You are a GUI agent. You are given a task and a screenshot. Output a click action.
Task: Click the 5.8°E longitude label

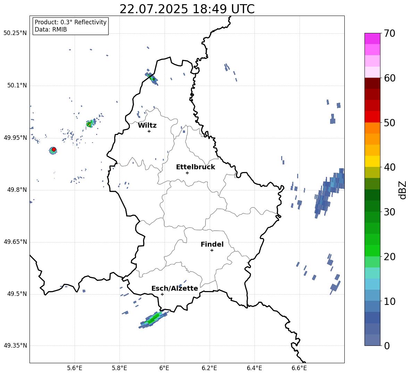(119, 368)
